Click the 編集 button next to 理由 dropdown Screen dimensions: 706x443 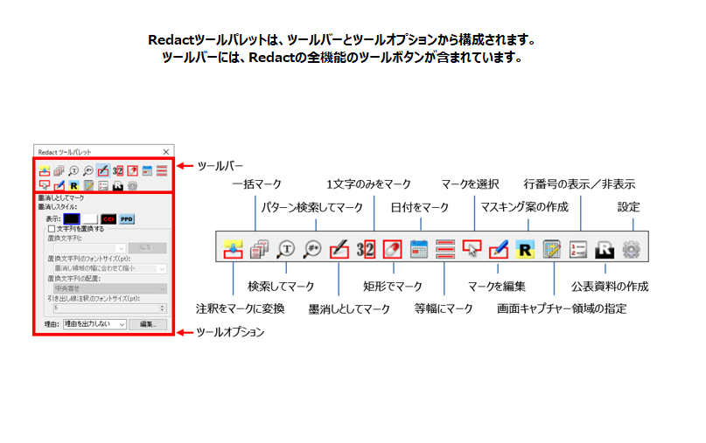(x=148, y=324)
